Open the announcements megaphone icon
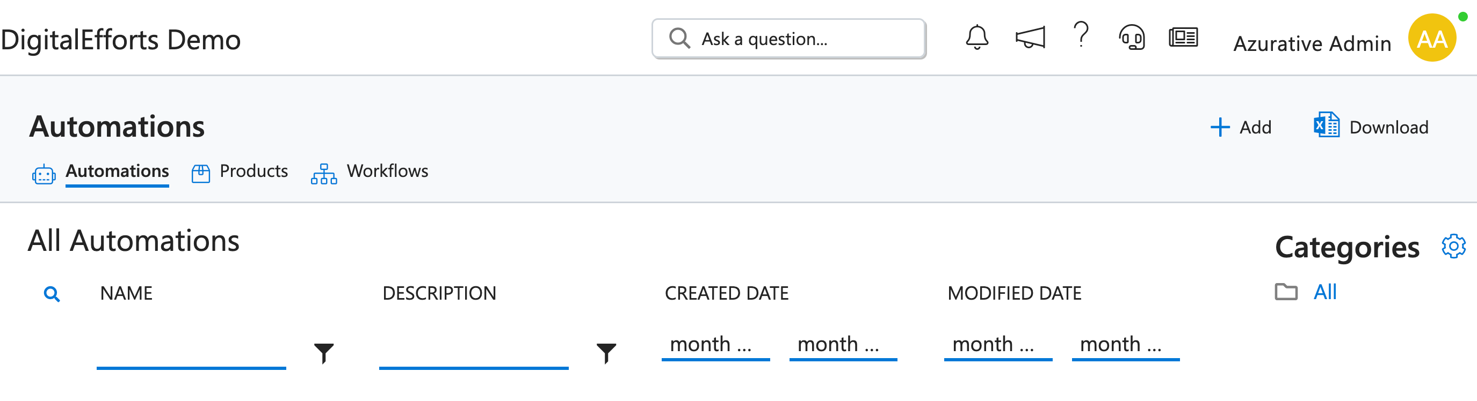 click(x=1030, y=38)
